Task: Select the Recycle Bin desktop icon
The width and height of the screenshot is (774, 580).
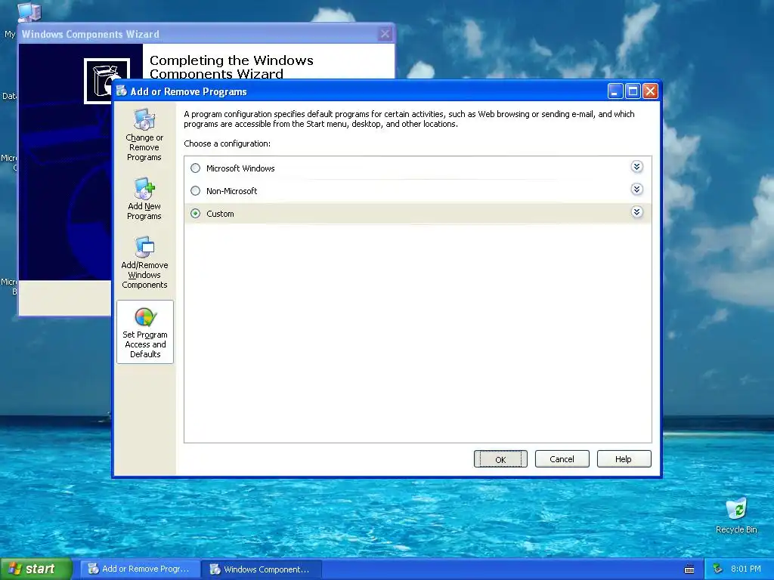Action: tap(736, 516)
